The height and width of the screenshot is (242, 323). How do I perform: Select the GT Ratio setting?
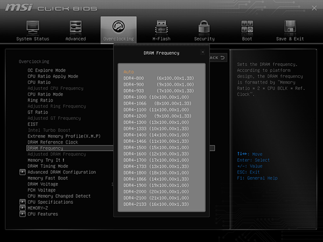tap(38, 112)
